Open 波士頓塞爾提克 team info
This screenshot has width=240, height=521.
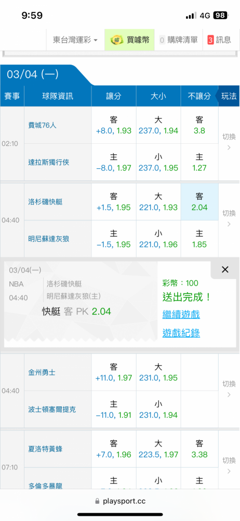coord(52,410)
